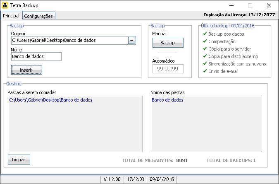Click the Pastas a serem copiadas label
The image size is (279, 184).
click(x=32, y=92)
